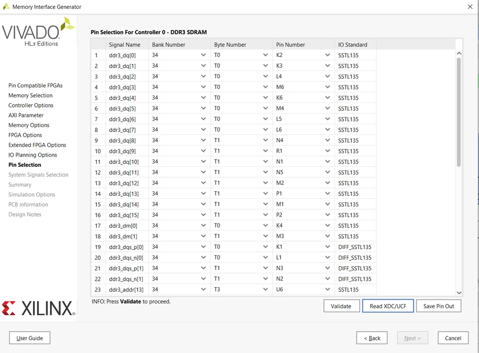Open AXI Parameter page
Image resolution: width=479 pixels, height=353 pixels.
pos(26,115)
